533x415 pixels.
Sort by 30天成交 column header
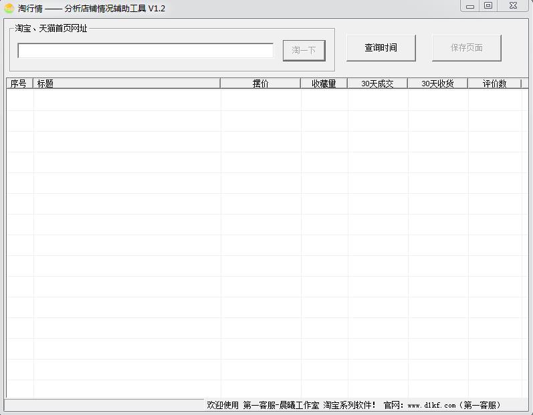click(x=377, y=84)
